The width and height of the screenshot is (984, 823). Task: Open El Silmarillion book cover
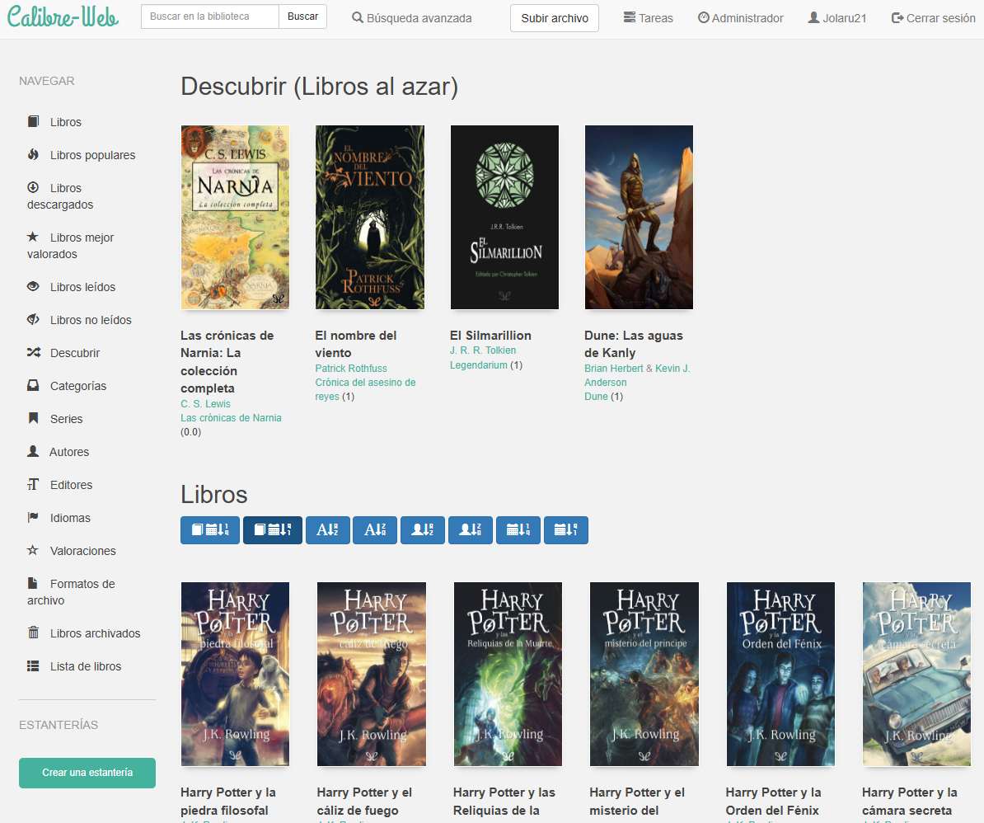(504, 217)
